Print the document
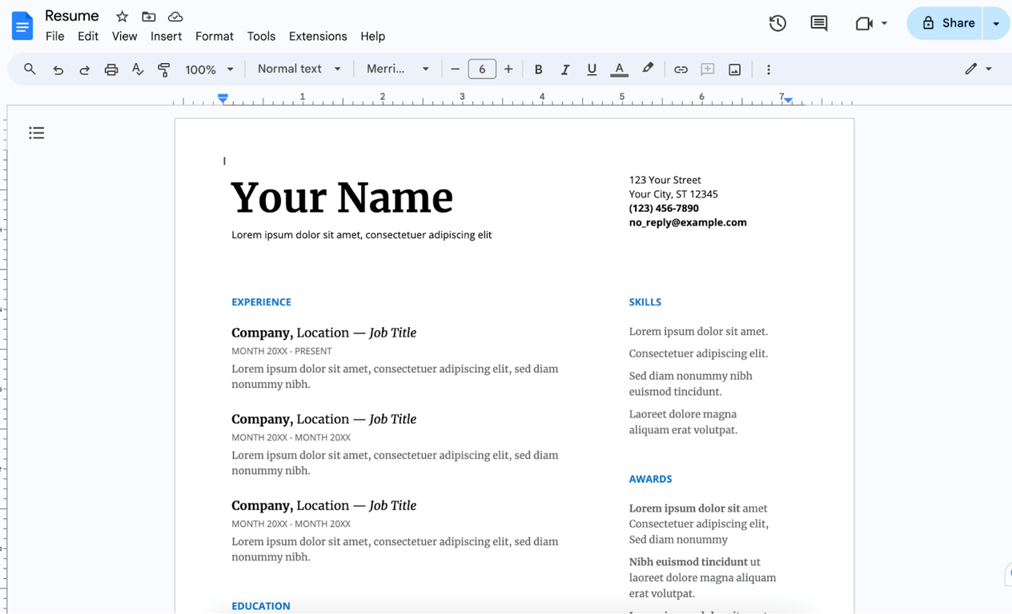This screenshot has height=614, width=1012. (x=111, y=70)
